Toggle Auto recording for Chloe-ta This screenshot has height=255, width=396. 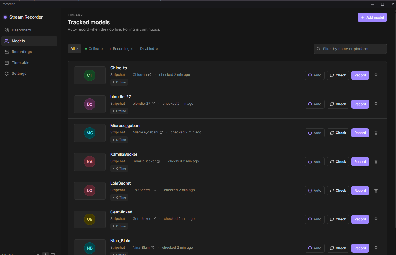coord(315,75)
